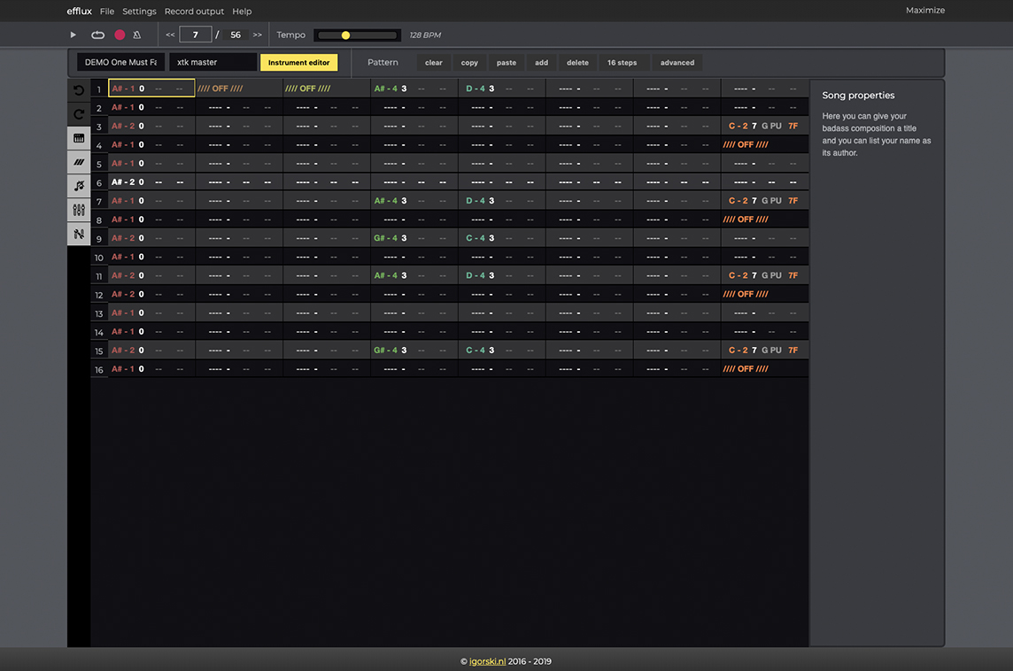This screenshot has width=1013, height=671.
Task: Click the current pattern number field showing 7
Action: [x=195, y=35]
